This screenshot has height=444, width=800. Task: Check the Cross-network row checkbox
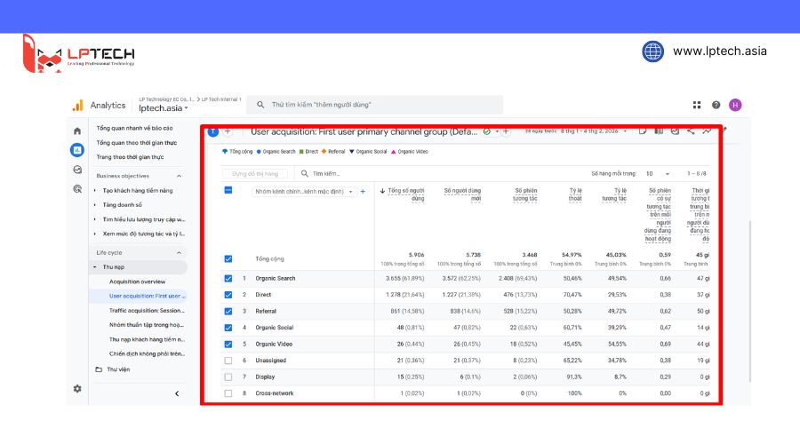coord(228,393)
